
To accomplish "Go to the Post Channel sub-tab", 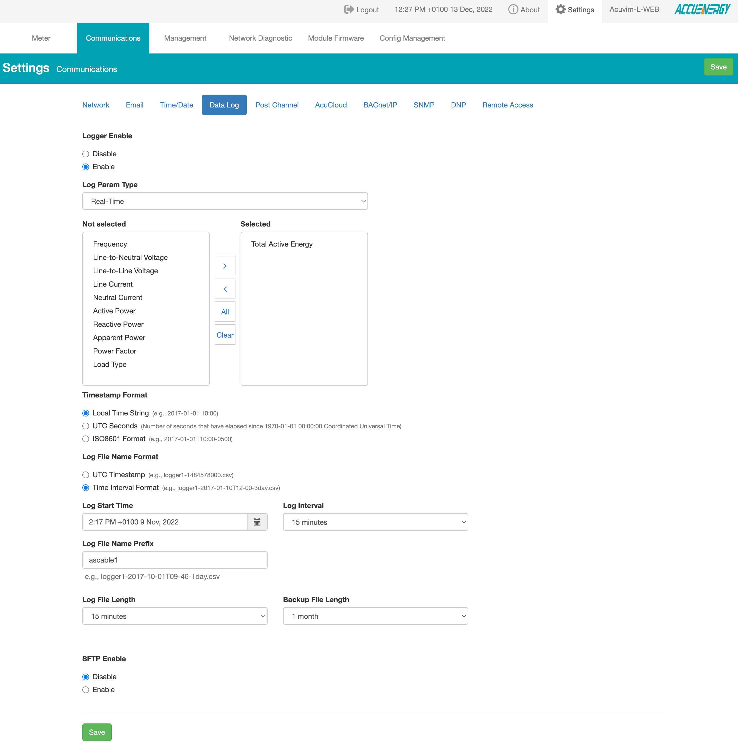I will coord(277,105).
